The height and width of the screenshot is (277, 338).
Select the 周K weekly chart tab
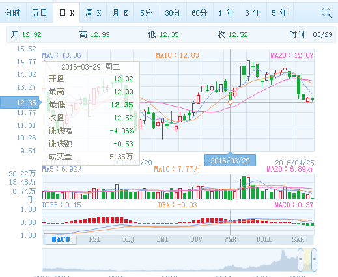coord(93,13)
